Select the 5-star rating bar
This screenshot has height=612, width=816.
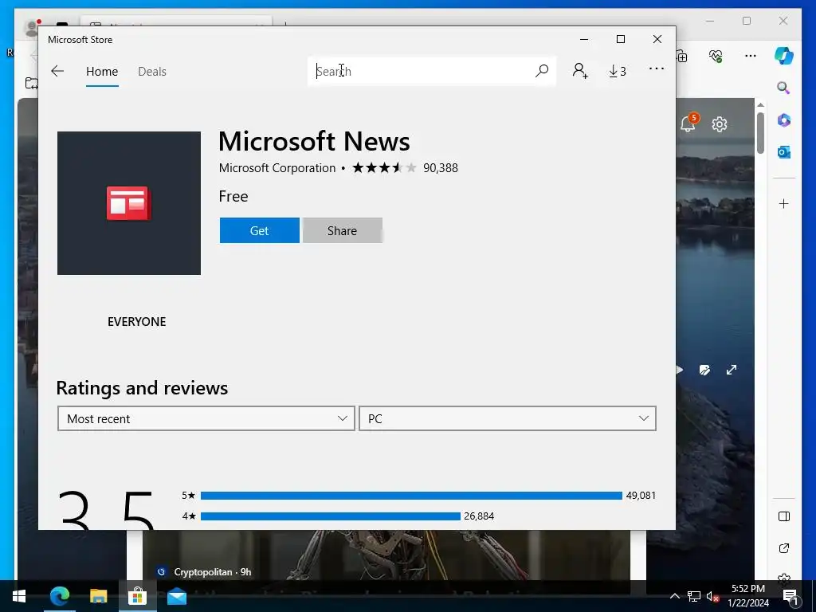click(x=411, y=496)
